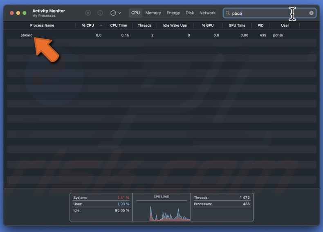Click the User 1,93 % value
The image size is (323, 232).
pos(123,204)
